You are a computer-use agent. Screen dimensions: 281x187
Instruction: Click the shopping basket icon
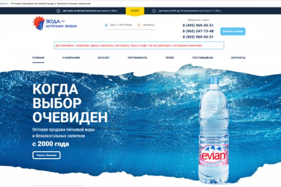pos(139,25)
